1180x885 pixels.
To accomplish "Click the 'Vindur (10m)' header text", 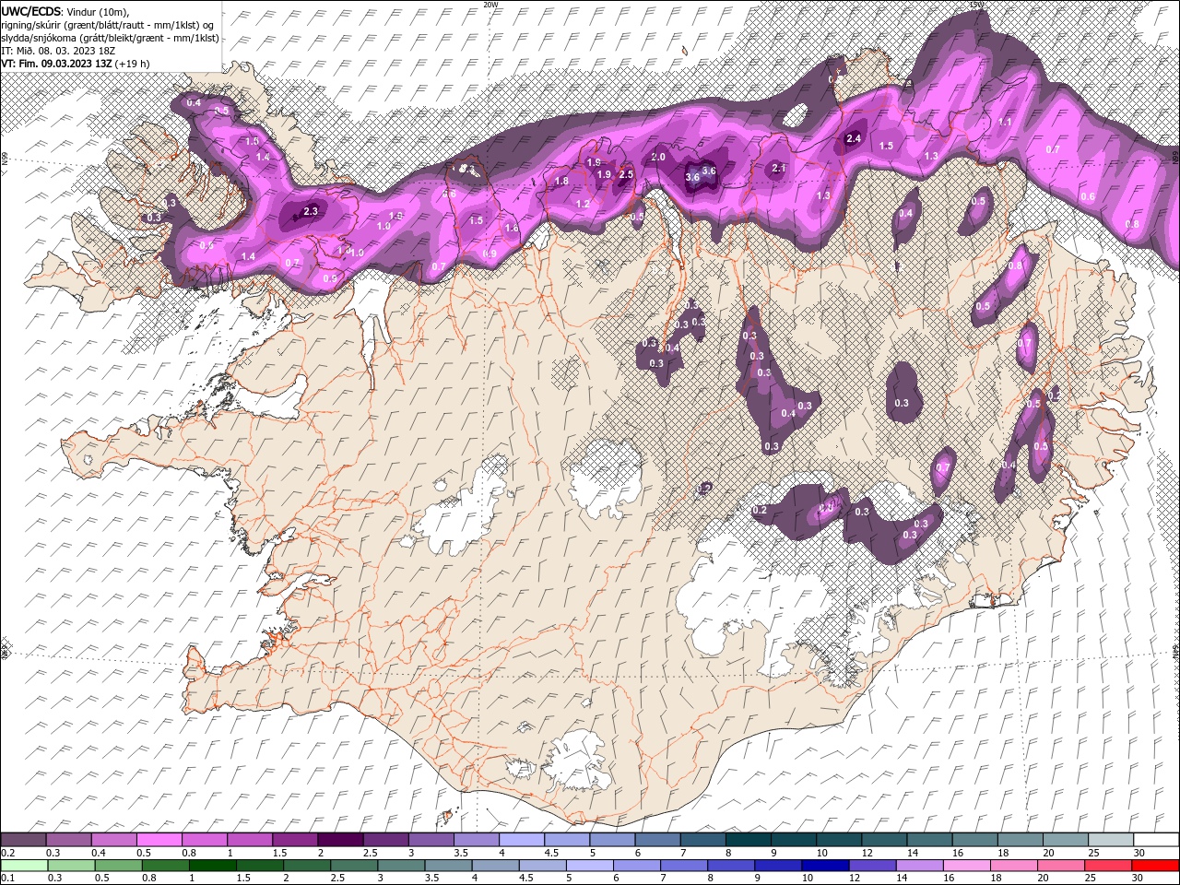I will coord(99,10).
